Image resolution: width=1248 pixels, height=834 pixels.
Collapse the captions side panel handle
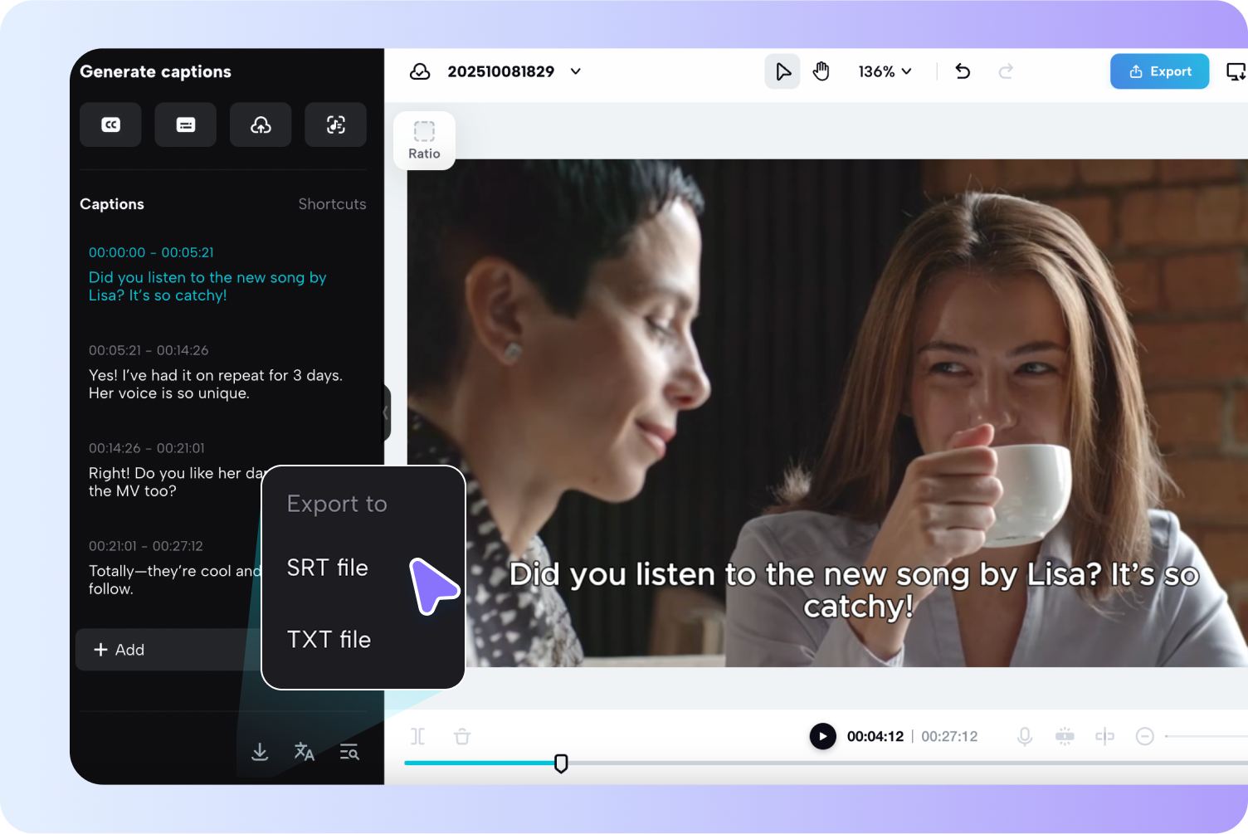386,412
